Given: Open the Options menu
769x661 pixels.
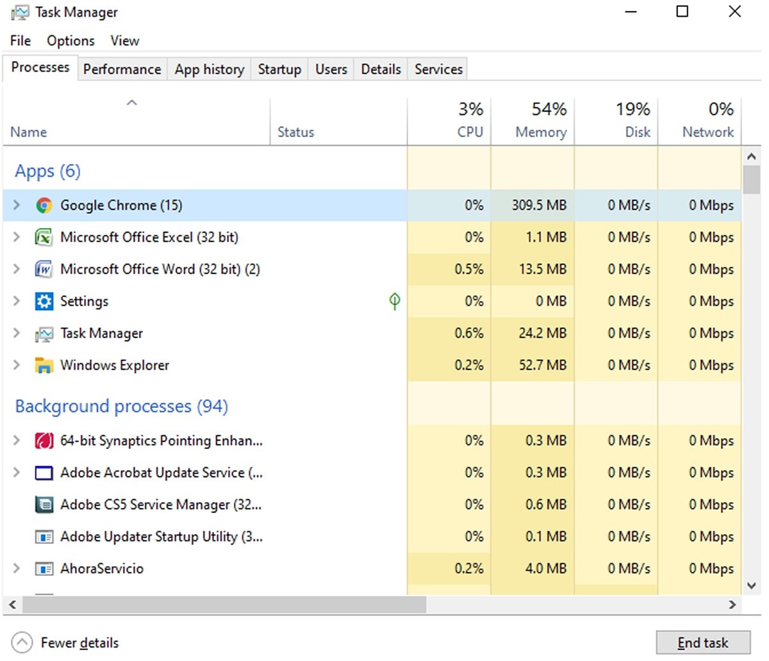Looking at the screenshot, I should point(70,40).
